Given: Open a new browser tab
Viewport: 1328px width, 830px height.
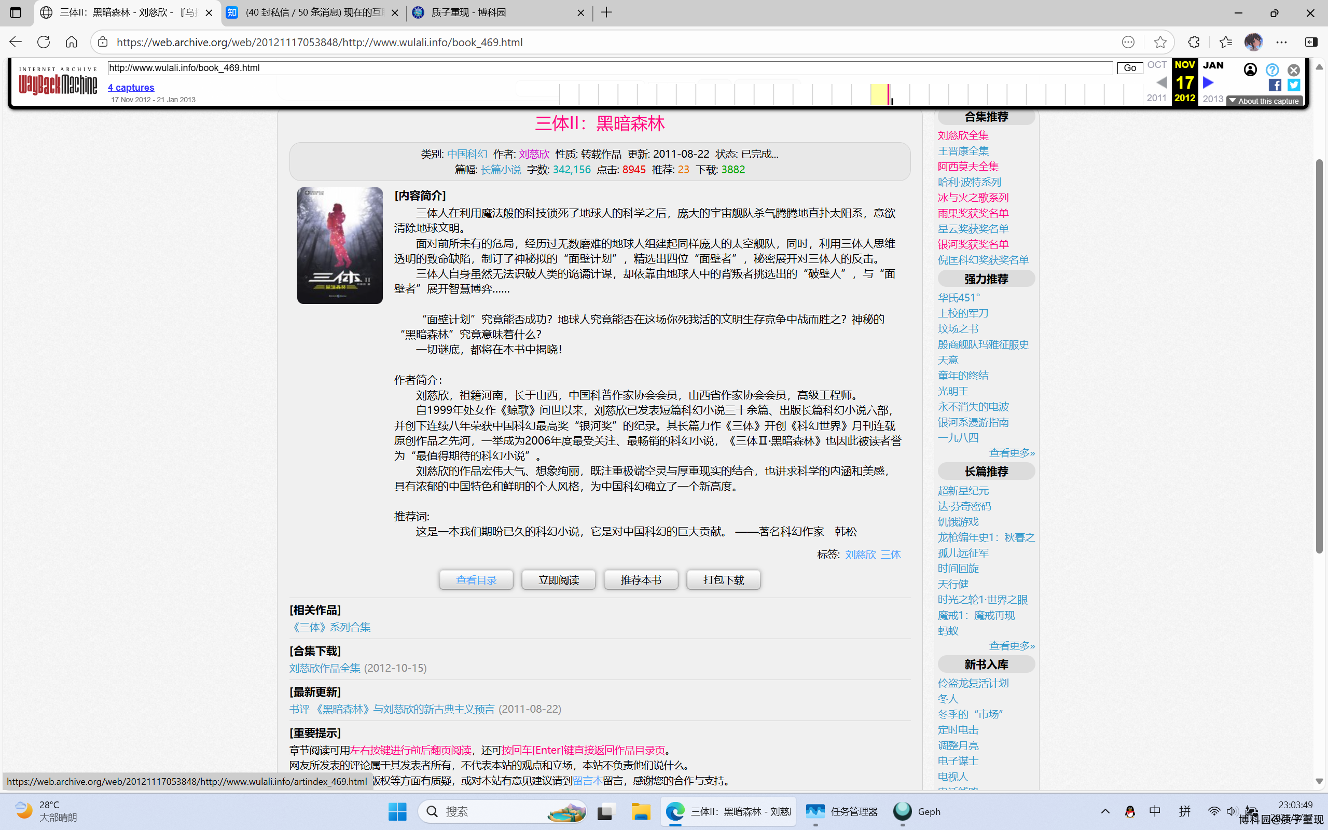Looking at the screenshot, I should (606, 12).
